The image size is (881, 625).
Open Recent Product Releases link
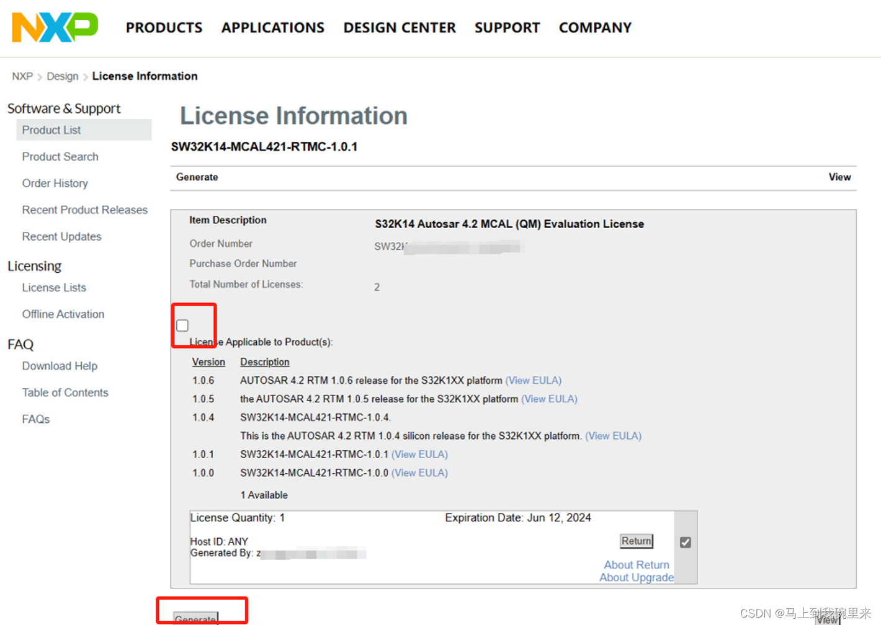coord(85,210)
